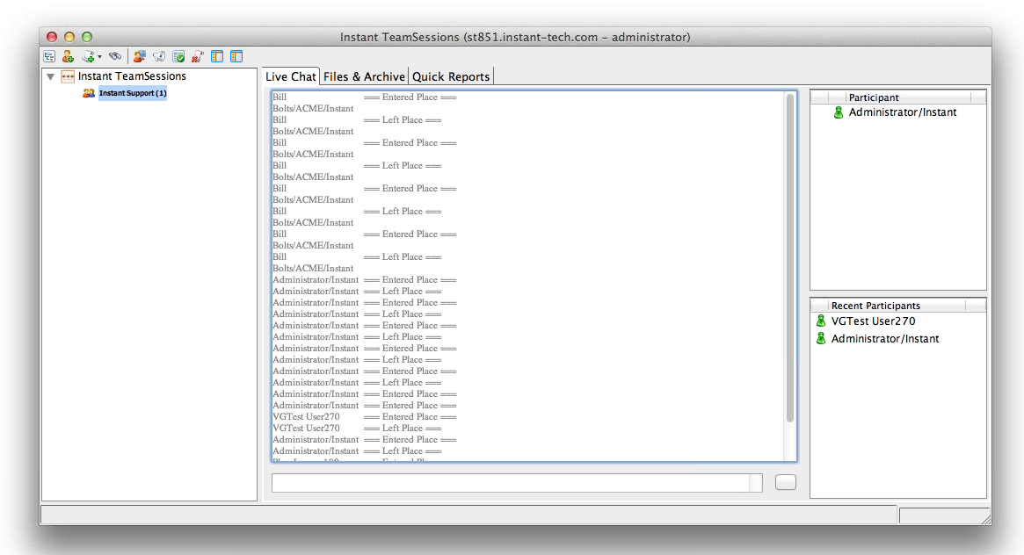Open the dropdown arrow beside the add-document icon

point(99,57)
